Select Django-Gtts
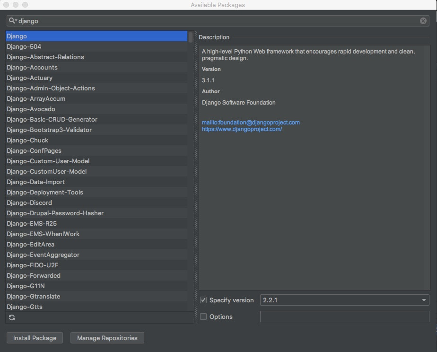This screenshot has width=437, height=352. point(96,307)
